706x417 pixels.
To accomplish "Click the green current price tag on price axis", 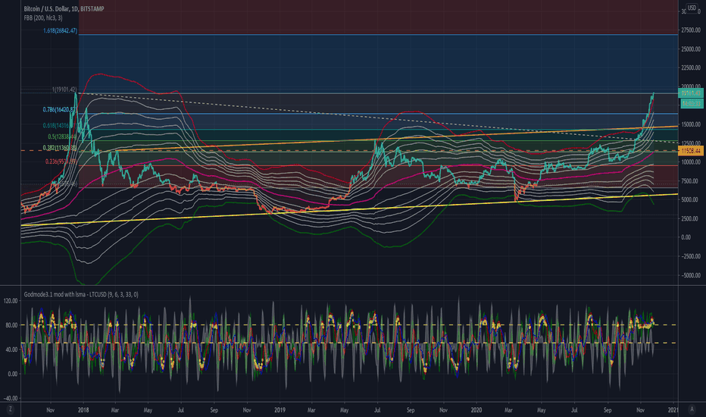I will click(x=692, y=92).
